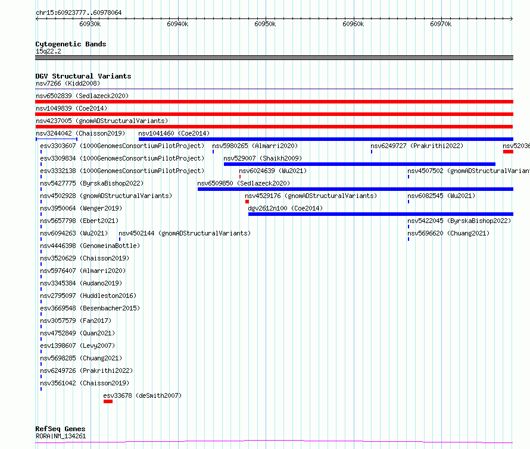530x449 pixels.
Task: Click the 60950k ruler position
Action: pos(265,24)
